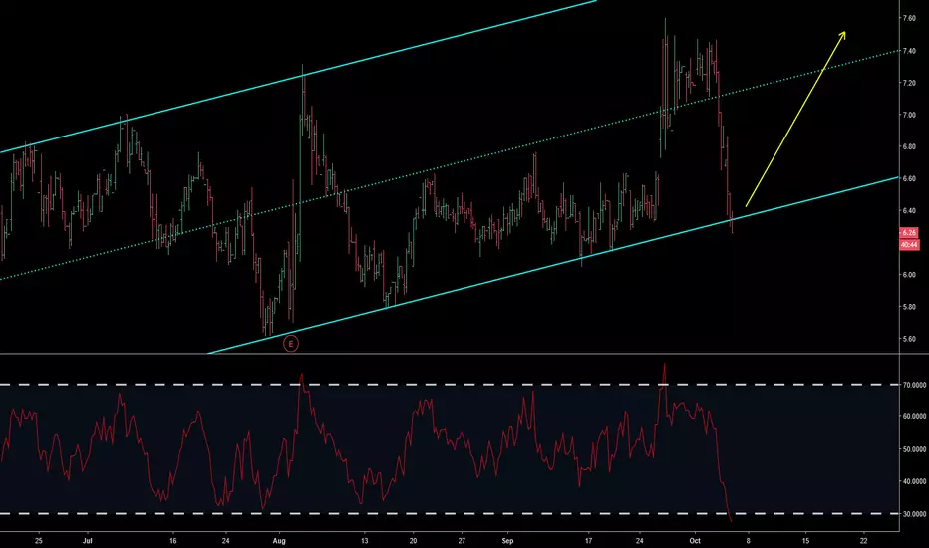
Task: Click the '27' date axis label
Action: click(x=462, y=541)
